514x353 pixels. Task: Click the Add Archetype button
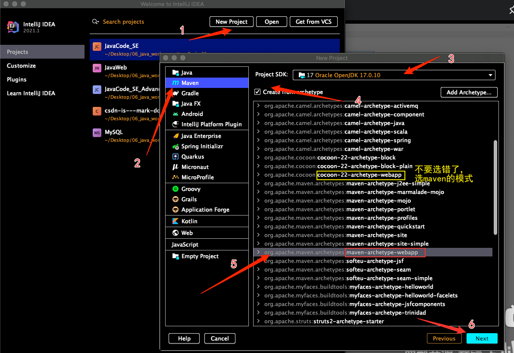(469, 92)
